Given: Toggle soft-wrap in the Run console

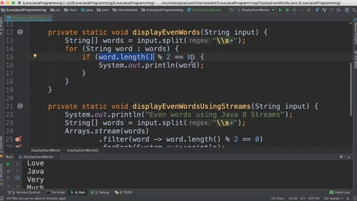Looking at the screenshot, I should tap(17, 178).
